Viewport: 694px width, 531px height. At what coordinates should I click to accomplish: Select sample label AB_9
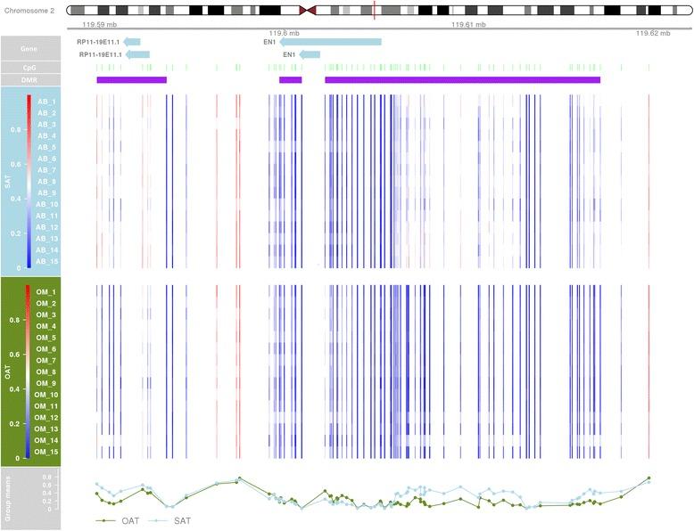point(47,193)
